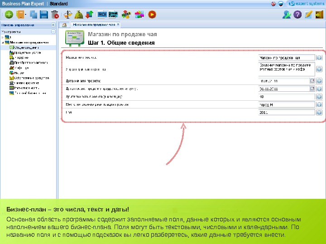Click the exit door icon in the top right
Image resolution: width=326 pixels, height=244 pixels.
[319, 14]
